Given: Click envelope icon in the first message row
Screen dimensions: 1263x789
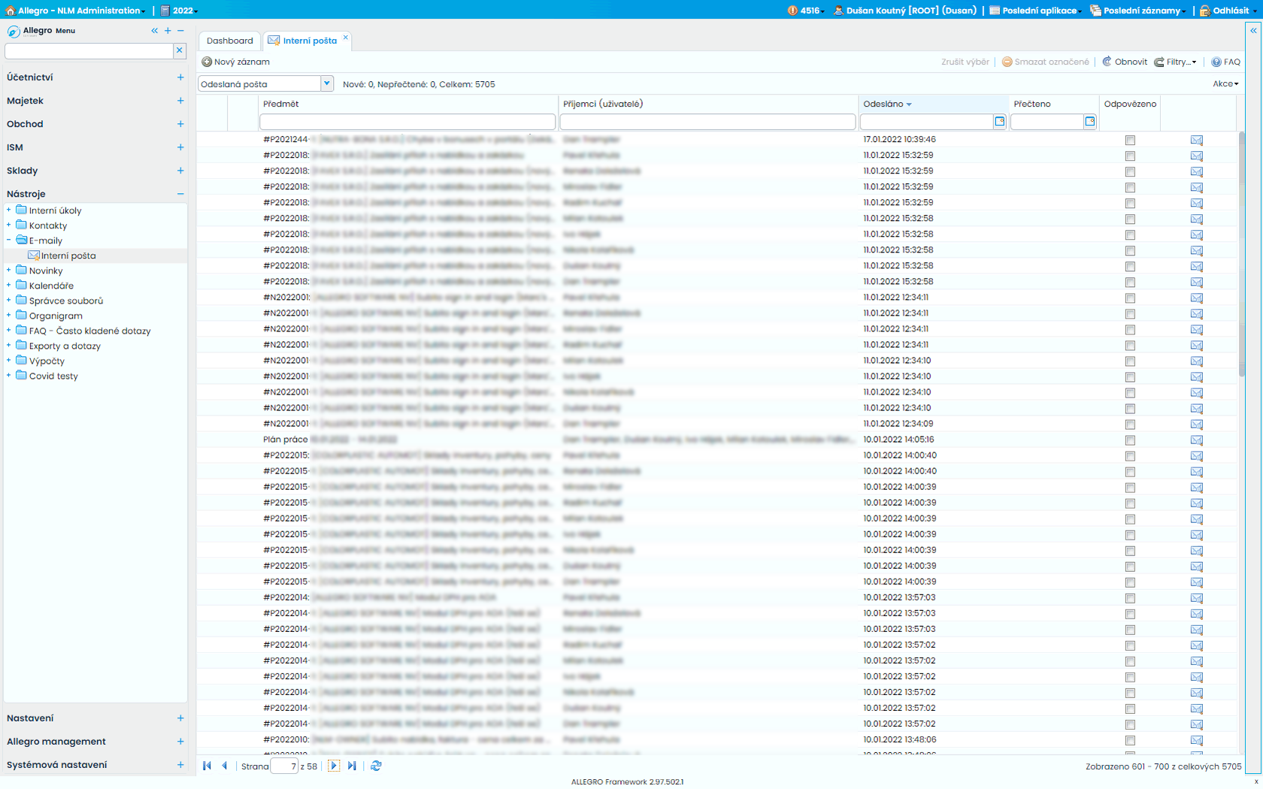Looking at the screenshot, I should pos(1196,141).
